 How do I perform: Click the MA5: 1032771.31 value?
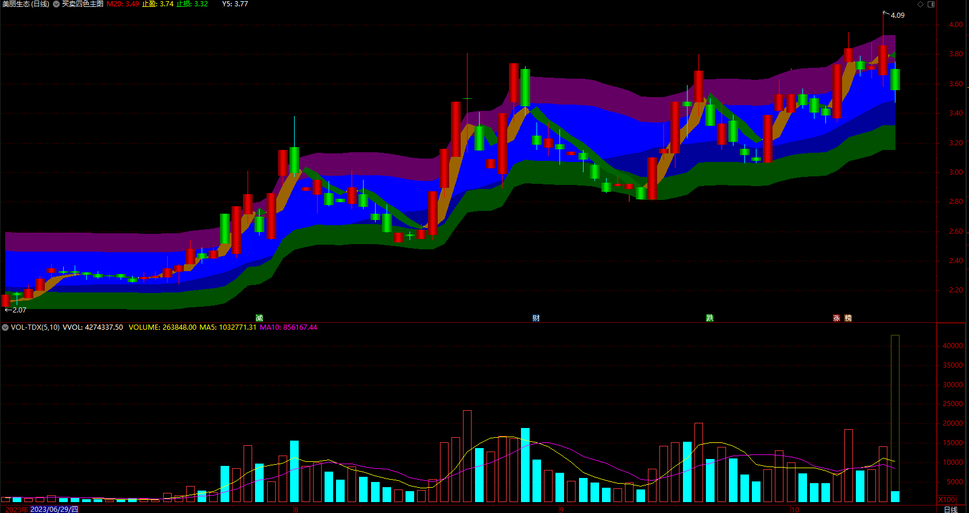pos(228,327)
